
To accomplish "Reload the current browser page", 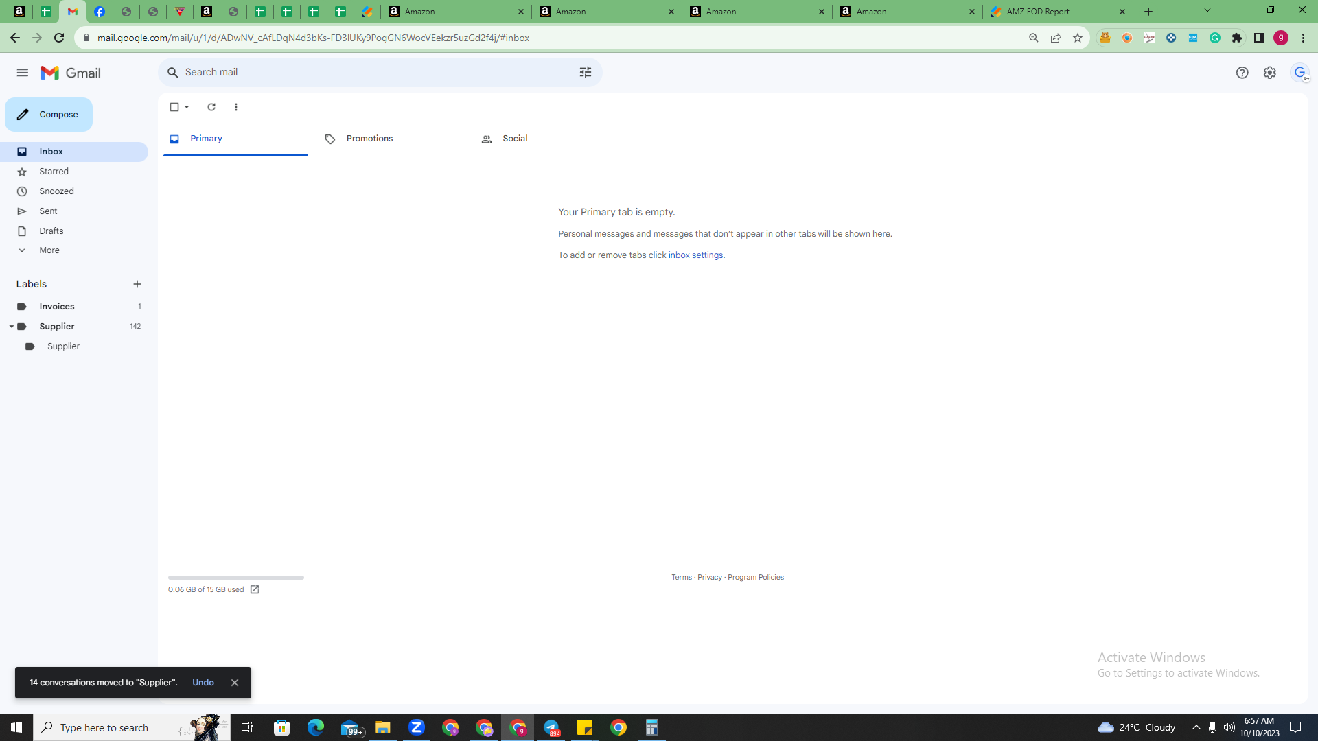I will tap(59, 38).
